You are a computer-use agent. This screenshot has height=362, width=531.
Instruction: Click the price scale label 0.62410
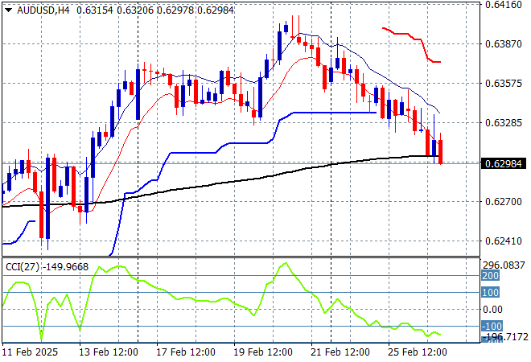[x=503, y=241]
